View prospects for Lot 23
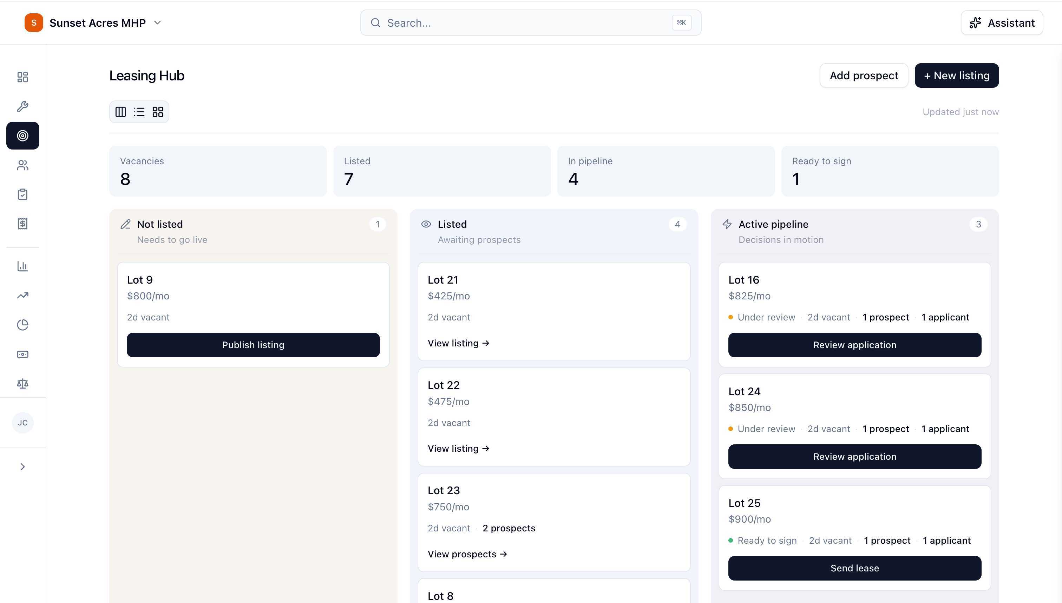 [x=467, y=554]
